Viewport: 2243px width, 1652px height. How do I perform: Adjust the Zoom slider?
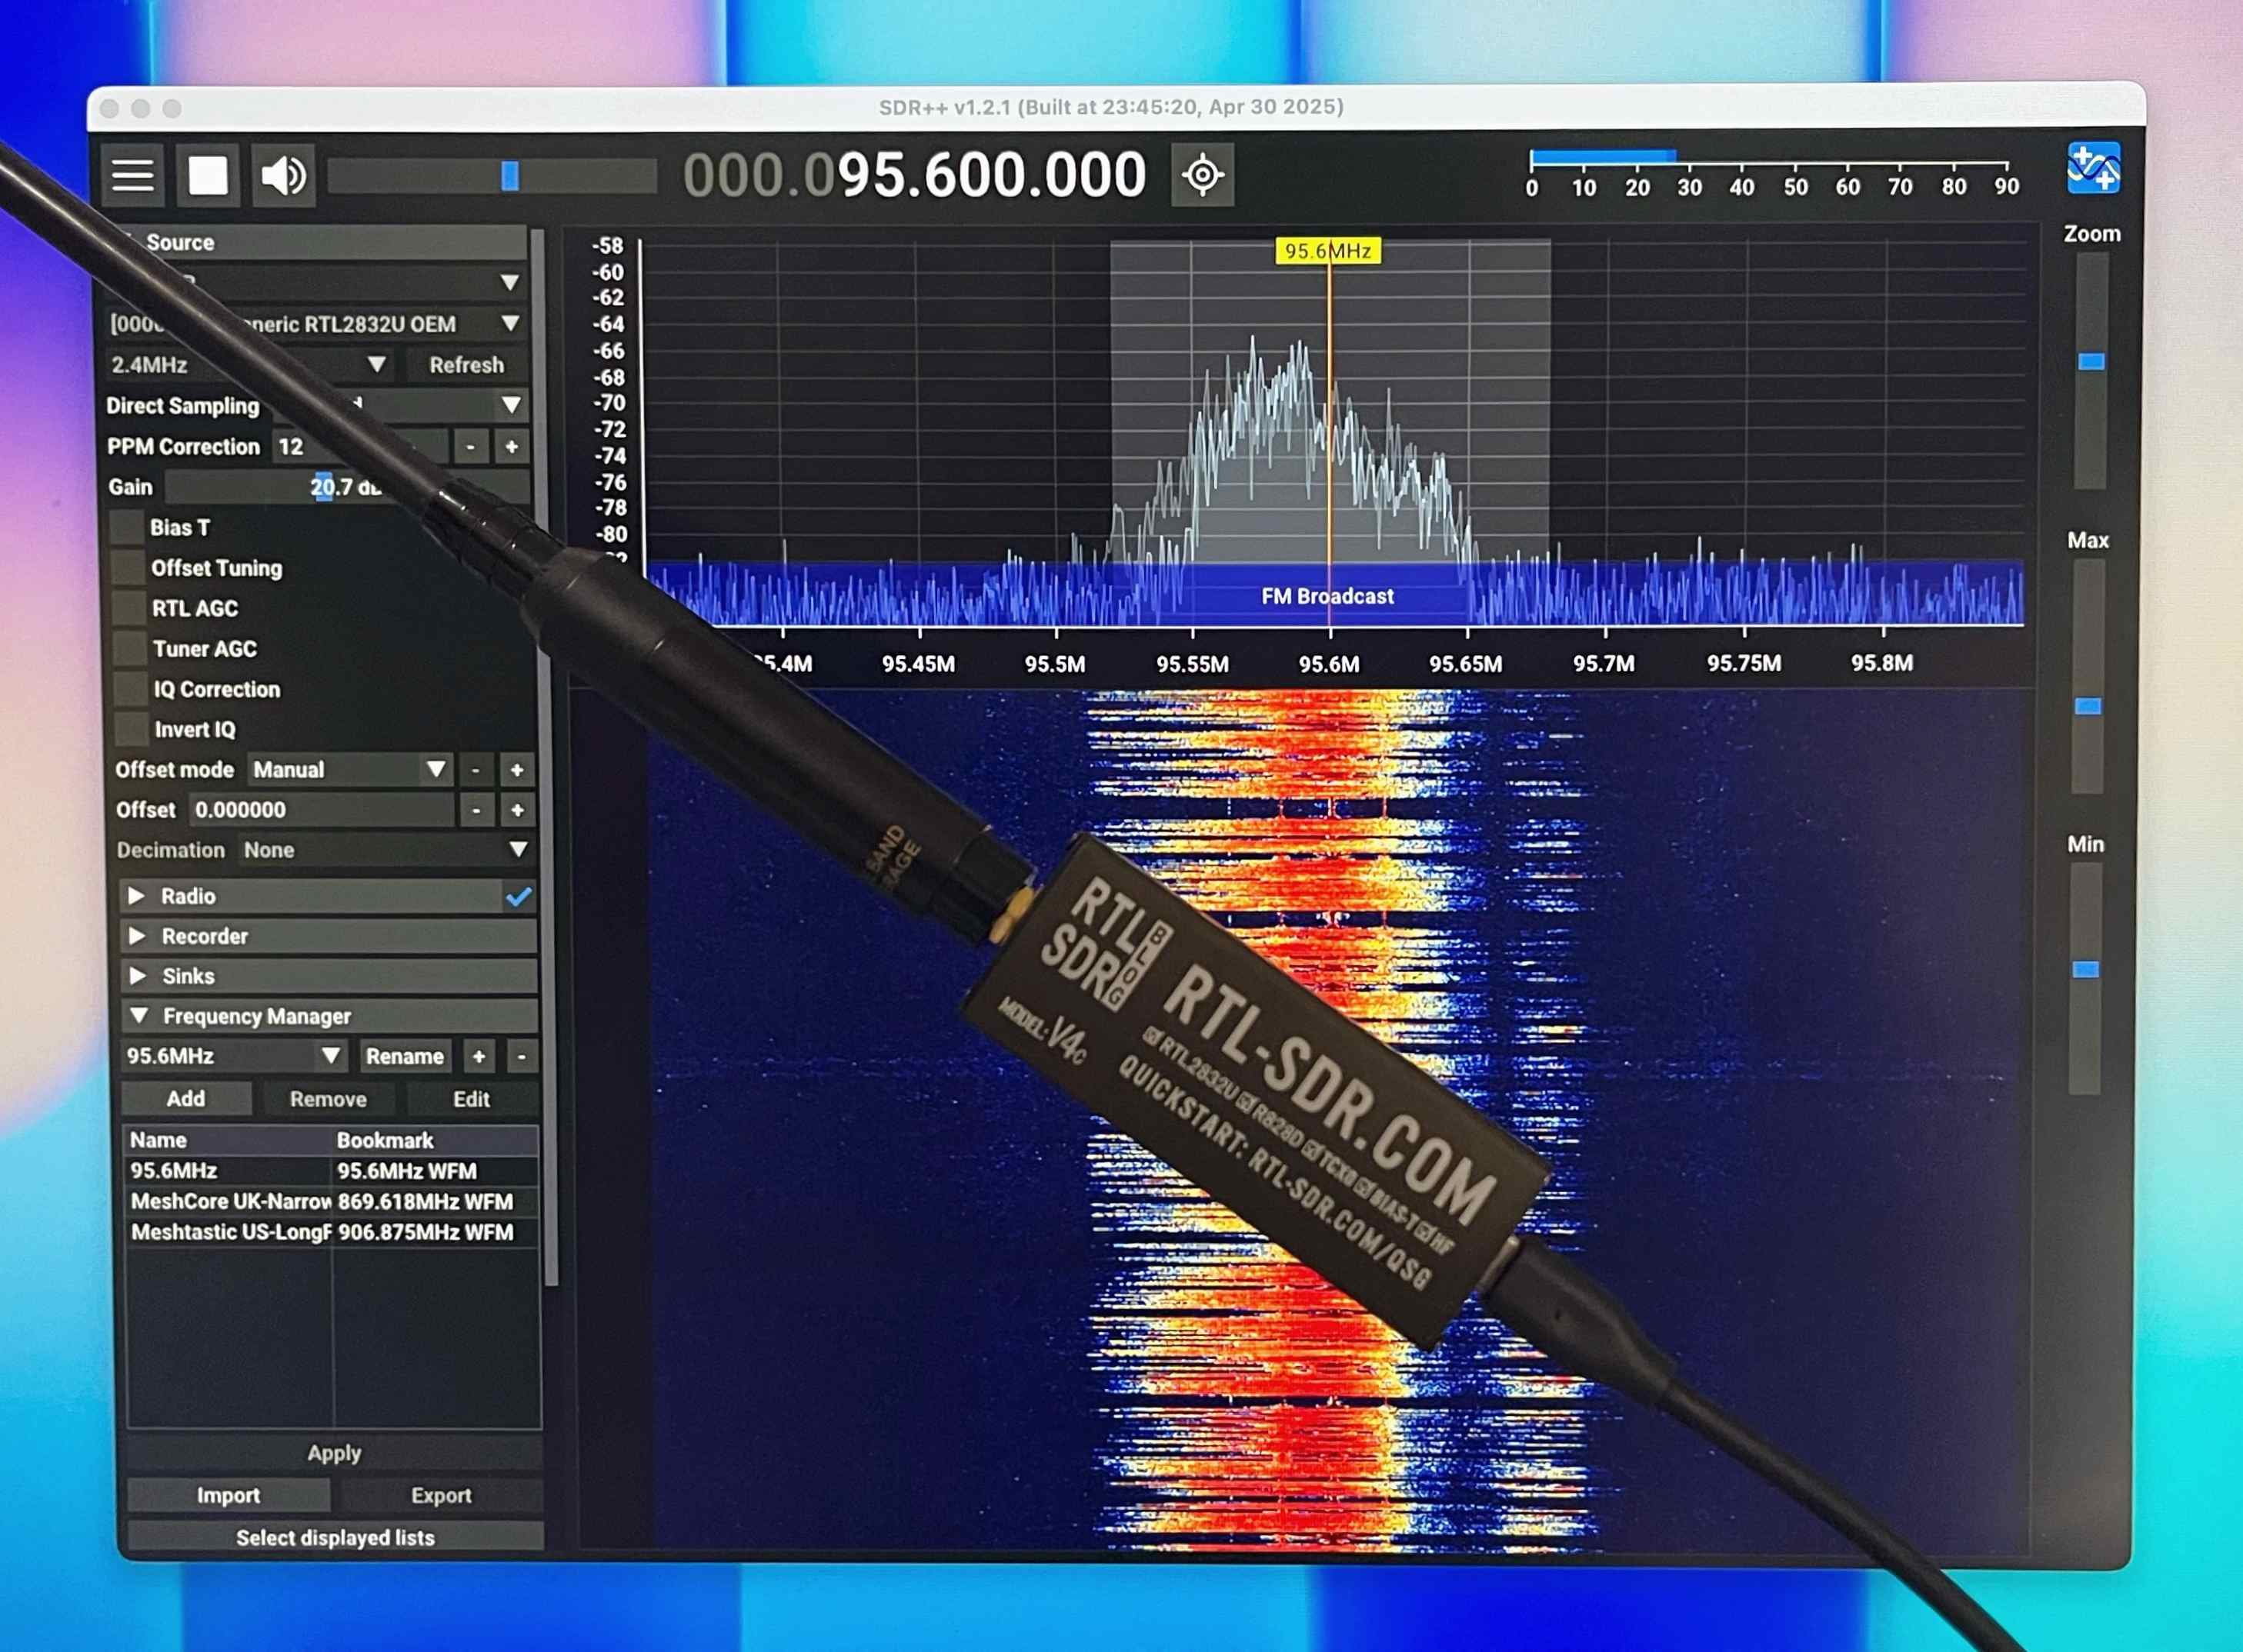click(2091, 370)
